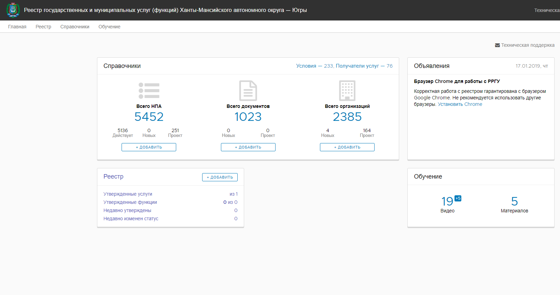560x295 pixels.
Task: Open Утвержденные функции link
Action: (x=130, y=202)
